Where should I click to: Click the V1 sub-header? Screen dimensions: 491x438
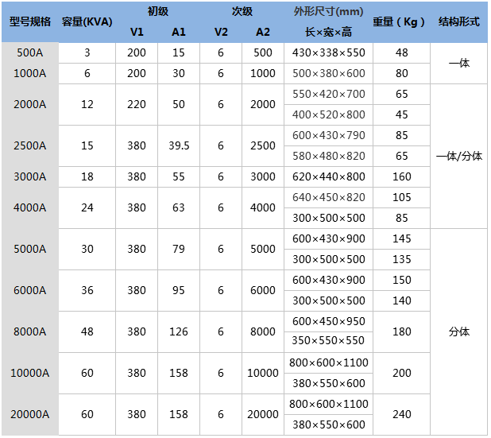[x=137, y=32]
